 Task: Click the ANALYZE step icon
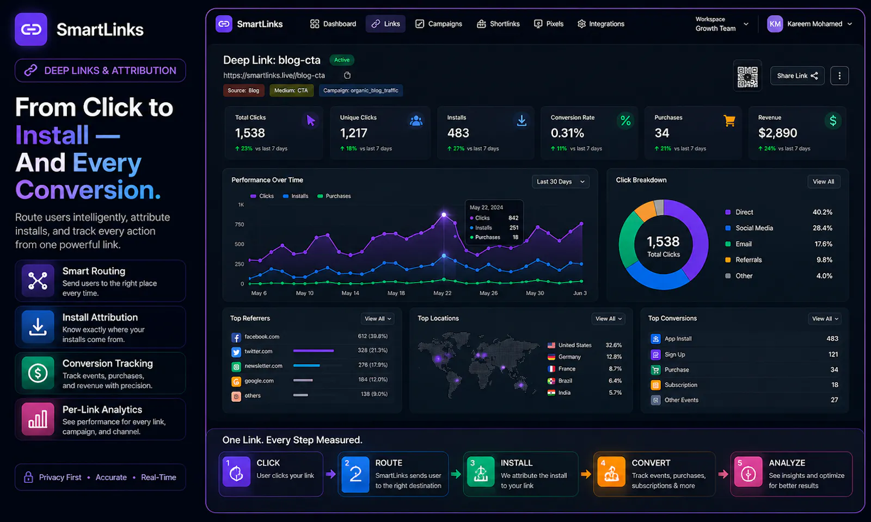click(x=748, y=472)
